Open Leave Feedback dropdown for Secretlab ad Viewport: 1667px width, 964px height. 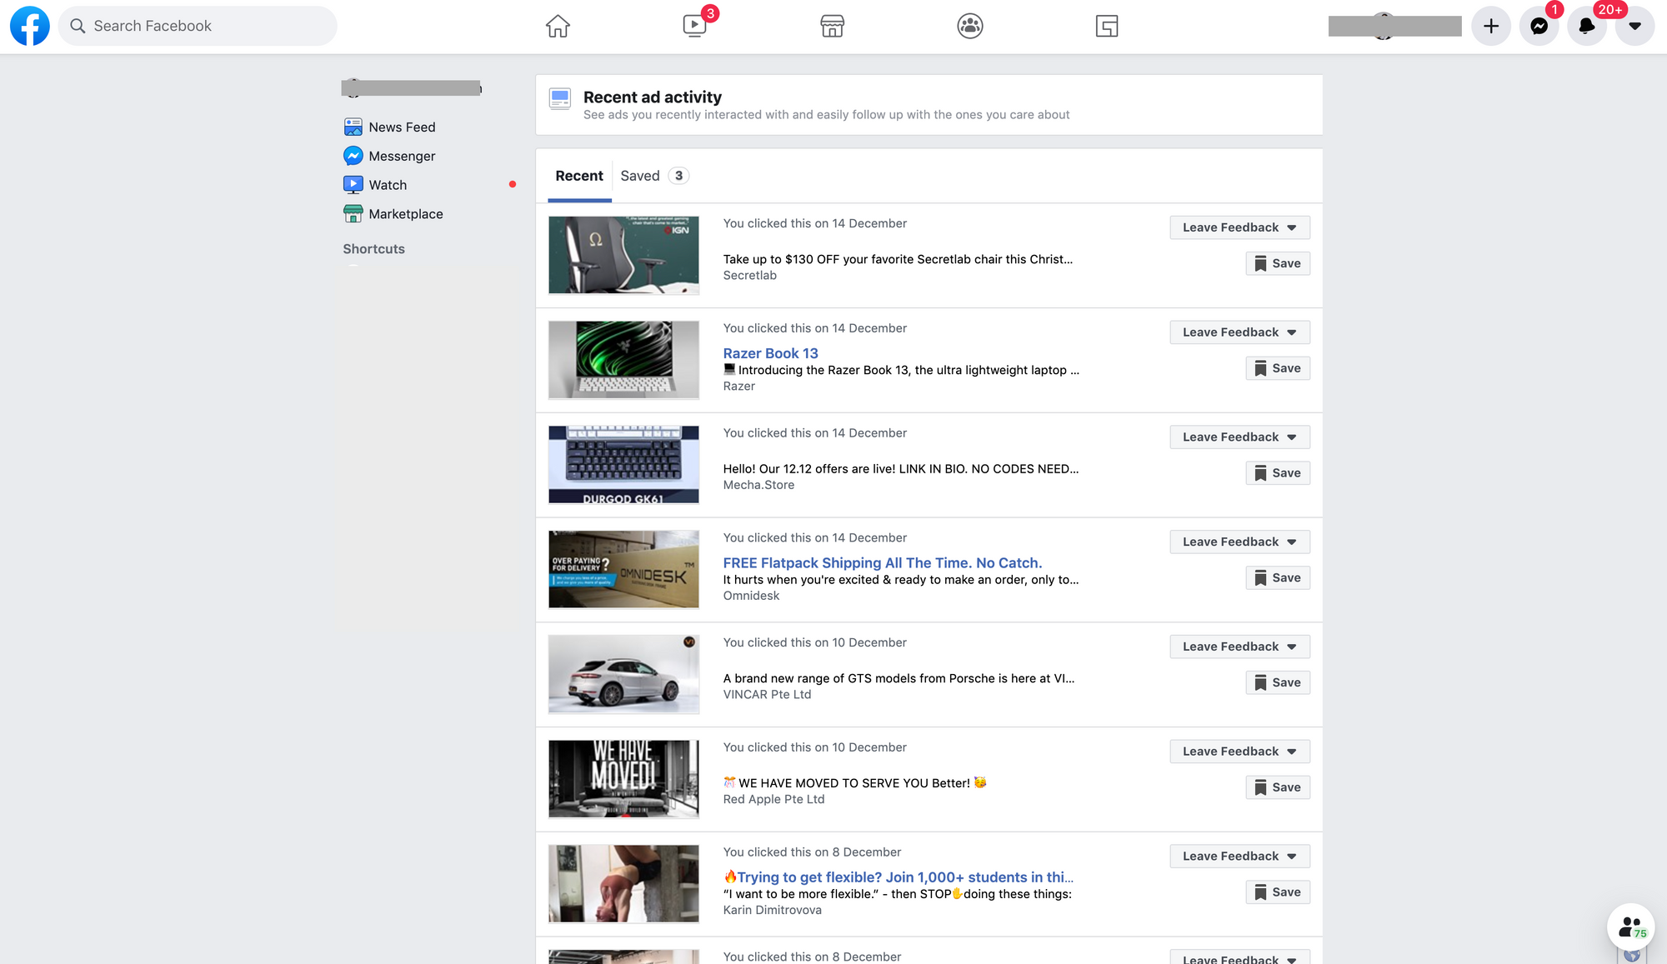(x=1239, y=227)
